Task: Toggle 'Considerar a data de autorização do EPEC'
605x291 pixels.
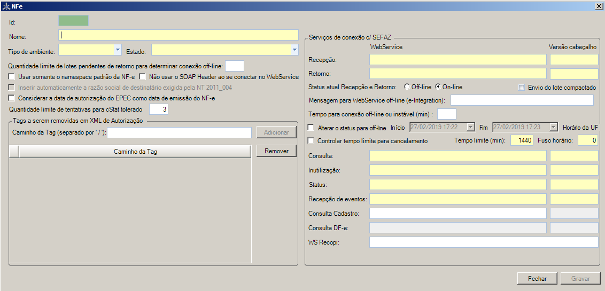Action: (12, 98)
